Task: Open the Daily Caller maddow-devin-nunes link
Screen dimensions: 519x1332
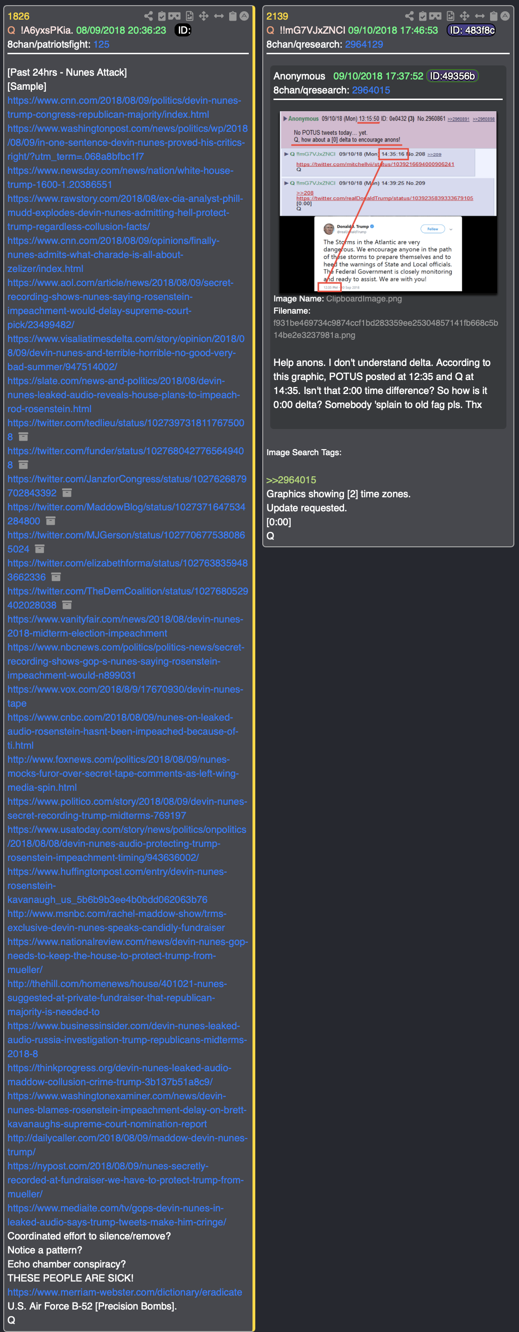Action: tap(127, 1145)
